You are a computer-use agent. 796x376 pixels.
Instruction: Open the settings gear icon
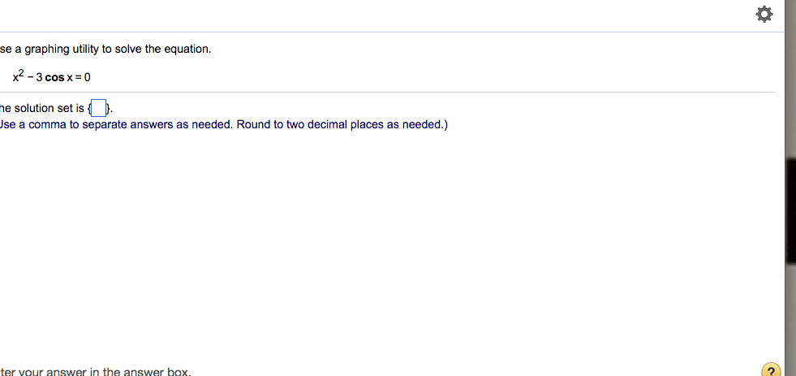pos(764,15)
